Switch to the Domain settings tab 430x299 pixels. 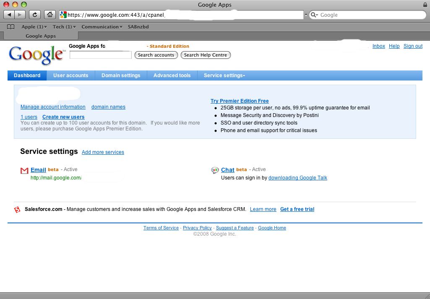(121, 75)
